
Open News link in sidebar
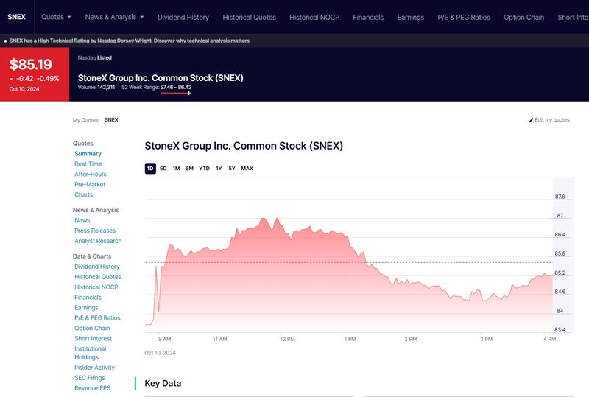pyautogui.click(x=82, y=220)
